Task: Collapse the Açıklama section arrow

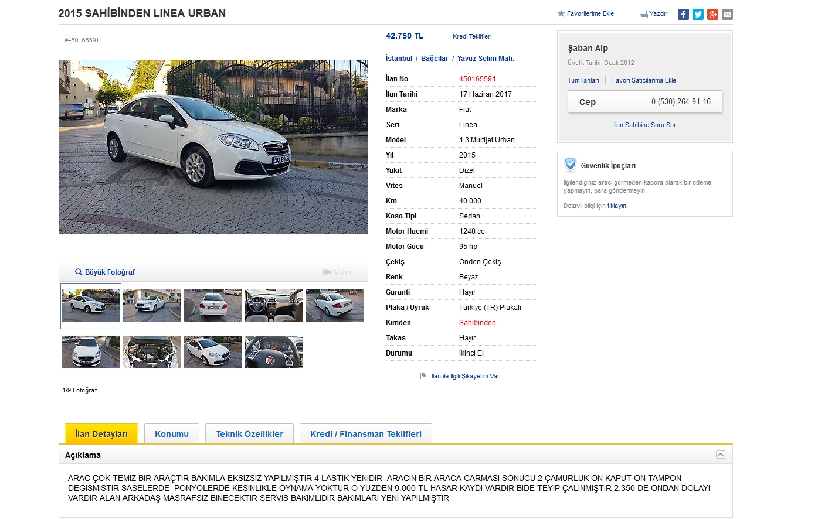Action: coord(721,455)
